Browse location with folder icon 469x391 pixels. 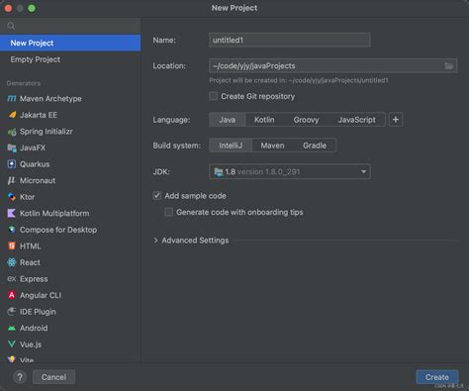[448, 65]
